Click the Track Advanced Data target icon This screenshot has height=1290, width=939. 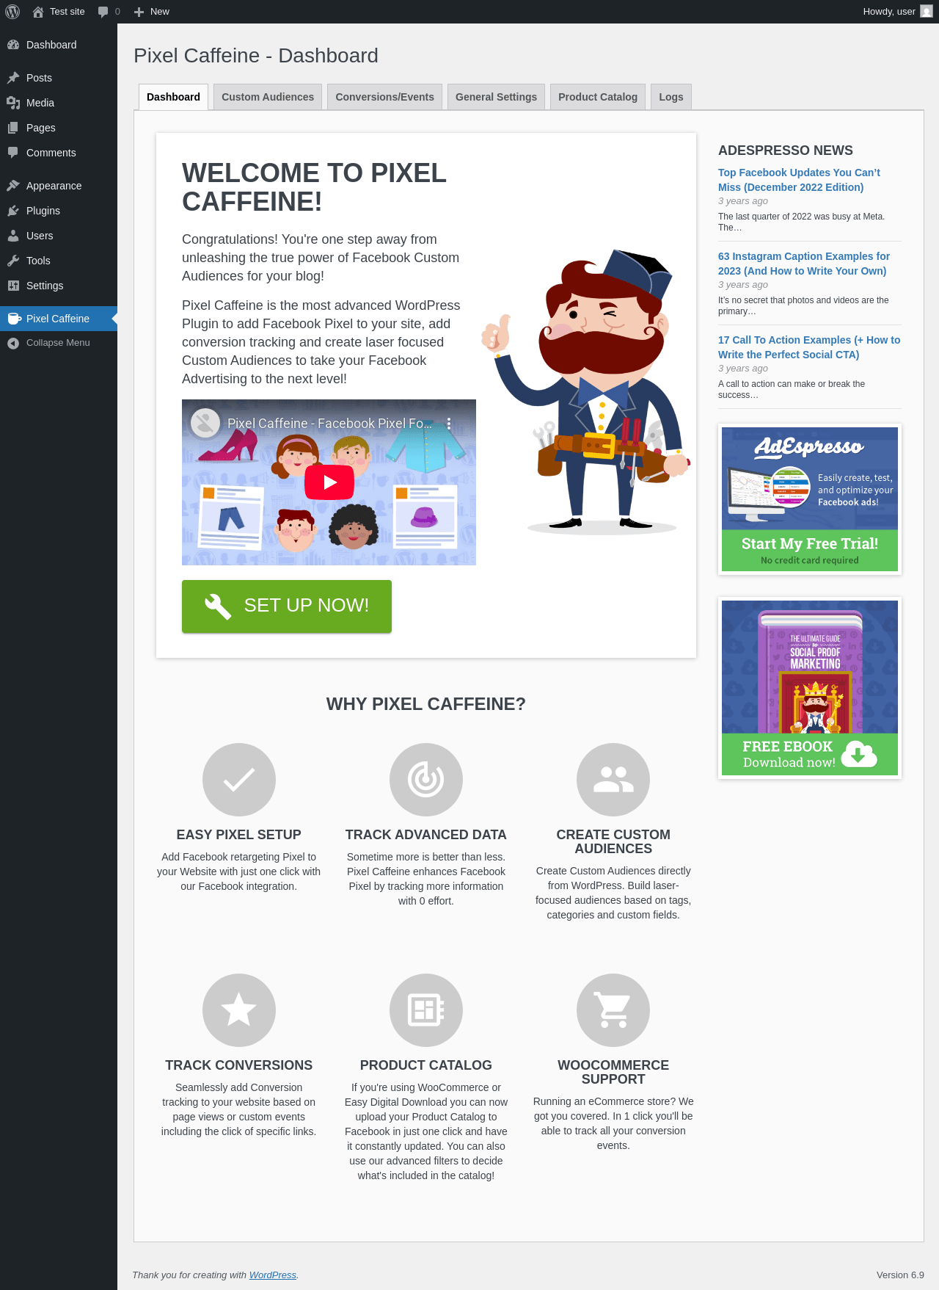pyautogui.click(x=426, y=780)
